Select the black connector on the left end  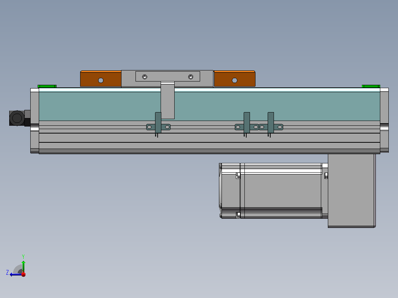20,118
